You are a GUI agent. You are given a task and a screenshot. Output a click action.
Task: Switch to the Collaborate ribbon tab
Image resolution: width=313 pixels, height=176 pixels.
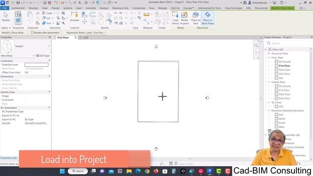pos(139,8)
